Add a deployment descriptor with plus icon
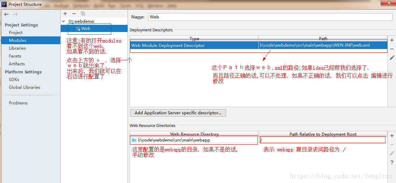The width and height of the screenshot is (396, 183). [392, 40]
